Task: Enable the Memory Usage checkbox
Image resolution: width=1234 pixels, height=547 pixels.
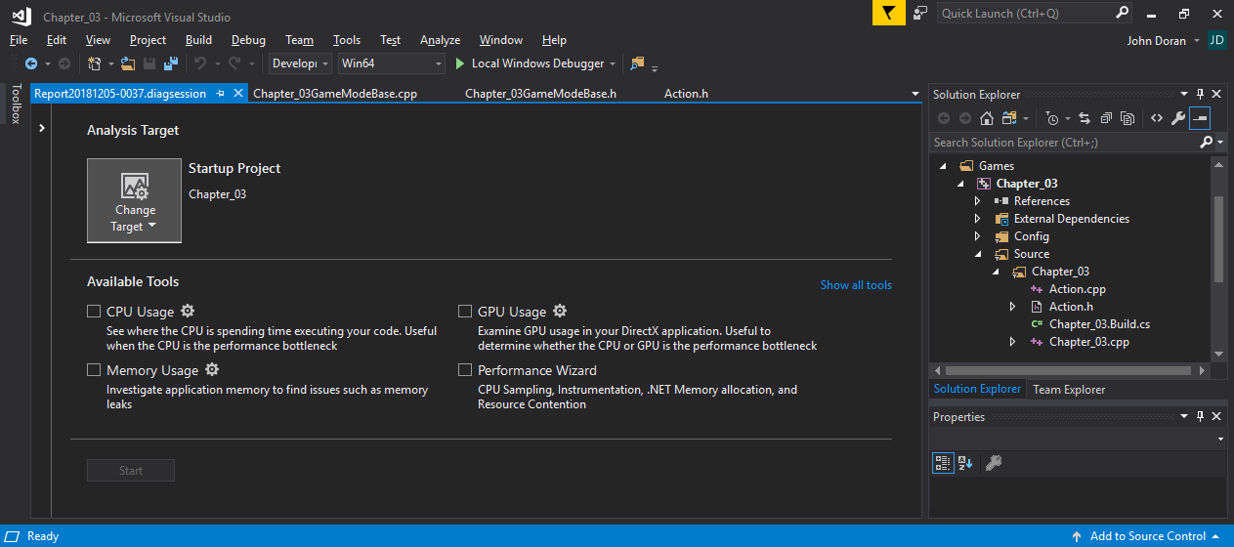Action: (94, 370)
